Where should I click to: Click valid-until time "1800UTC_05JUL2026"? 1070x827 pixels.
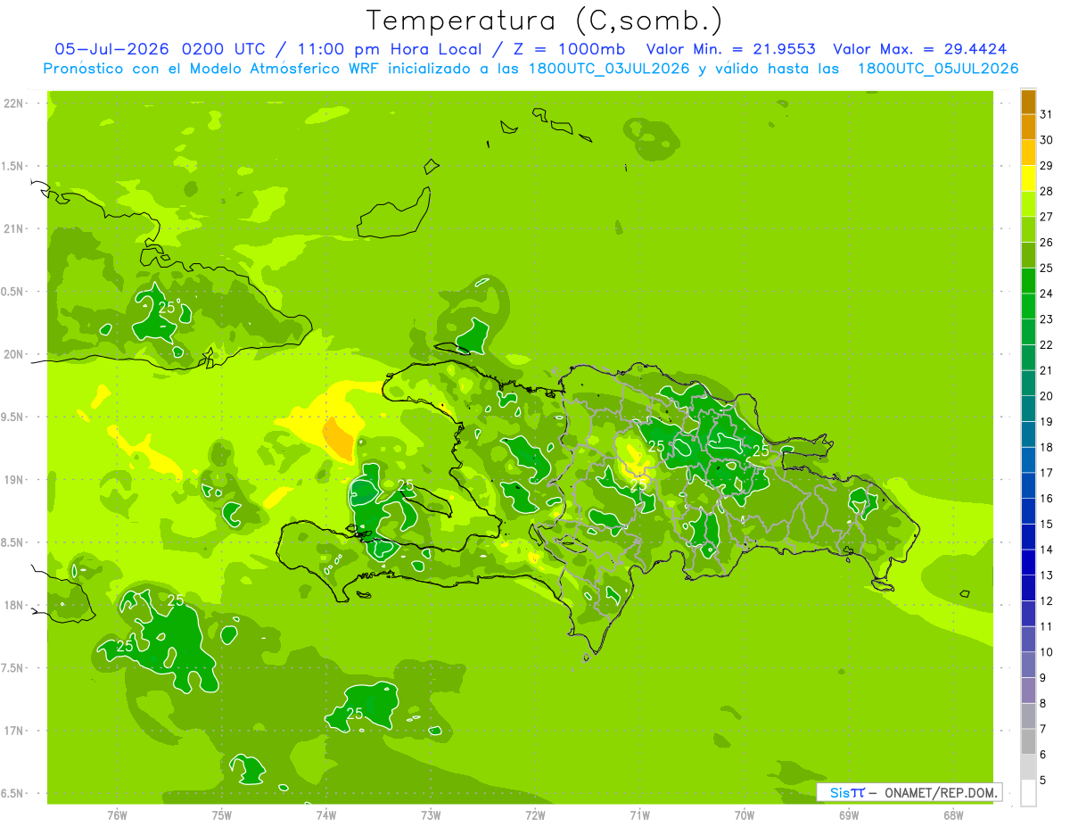[937, 69]
